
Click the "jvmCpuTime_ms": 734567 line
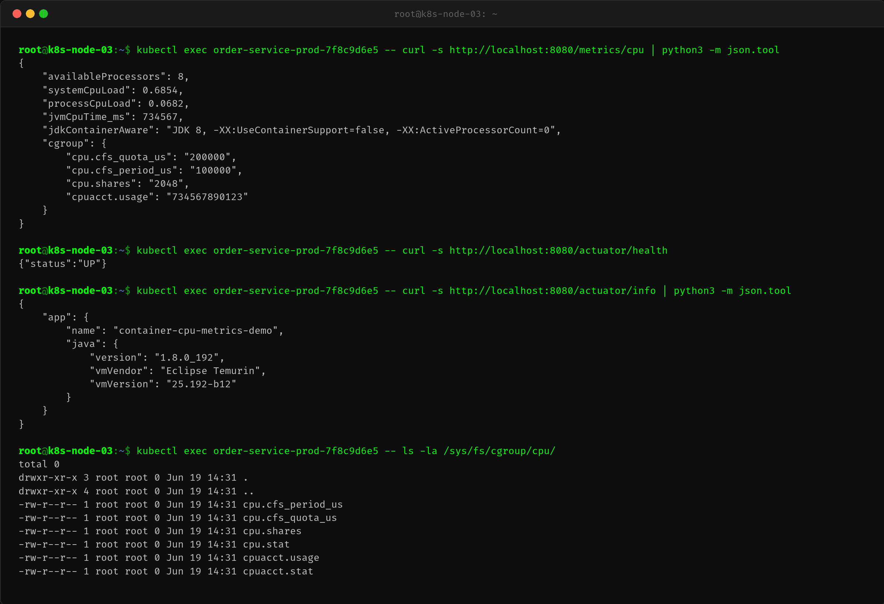click(113, 117)
